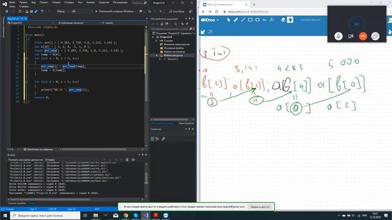This screenshot has width=392, height=220.
Task: Click the IDroo undo arrow
Action: pyautogui.click(x=203, y=32)
